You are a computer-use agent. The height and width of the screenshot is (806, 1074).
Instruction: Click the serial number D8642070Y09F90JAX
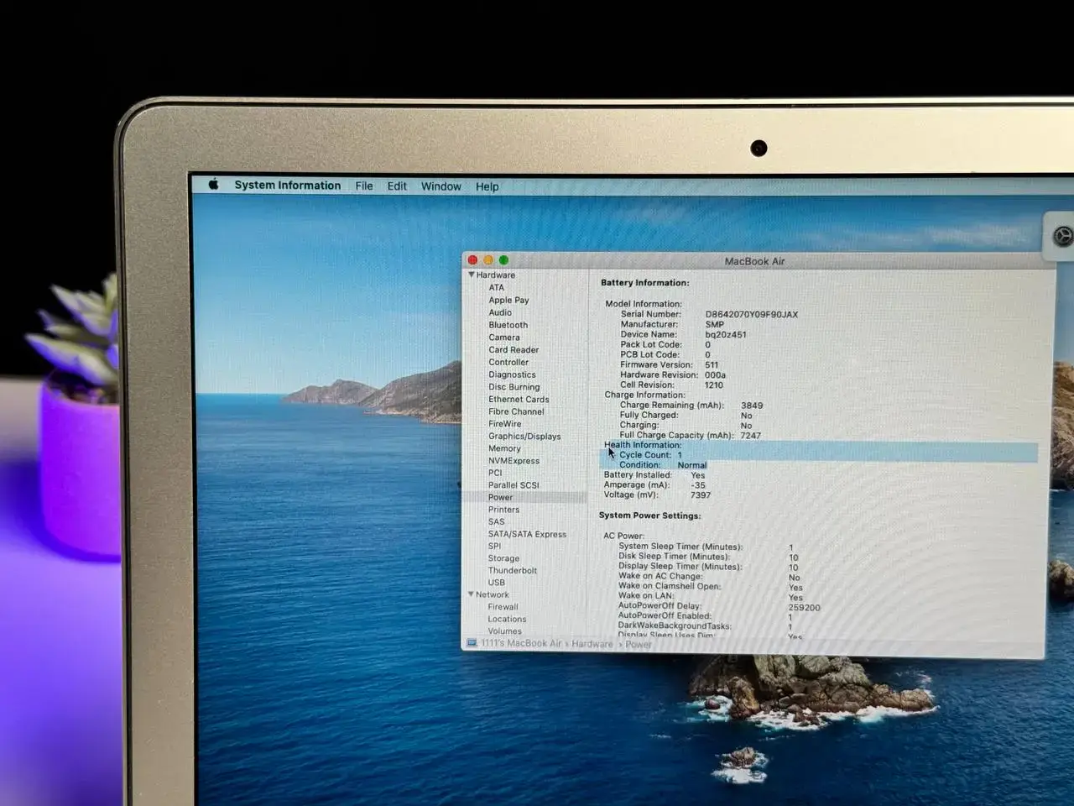pyautogui.click(x=751, y=314)
